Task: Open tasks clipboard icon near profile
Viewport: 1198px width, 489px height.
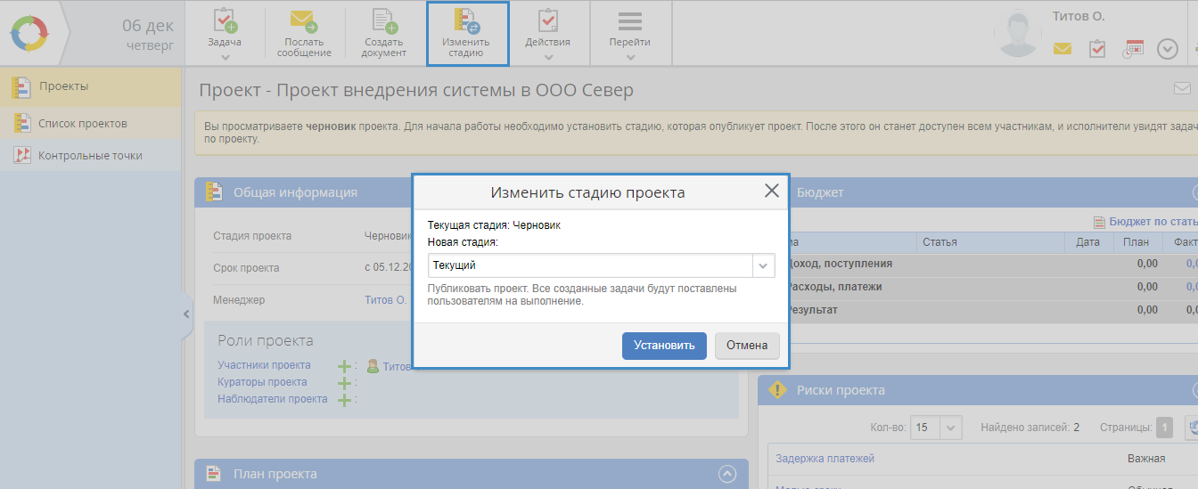Action: pos(1097,49)
